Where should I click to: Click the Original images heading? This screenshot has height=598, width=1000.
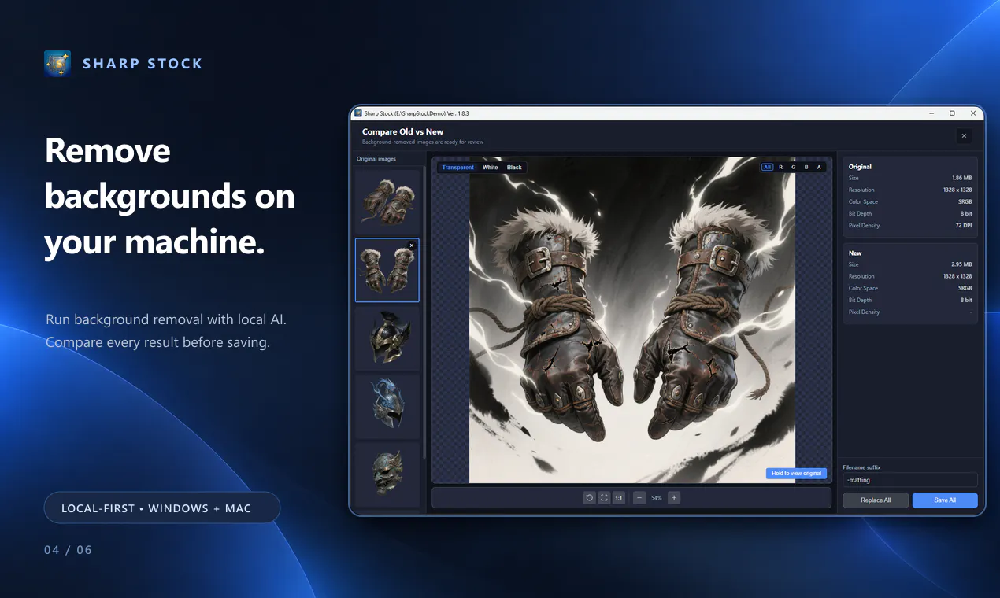coord(376,159)
